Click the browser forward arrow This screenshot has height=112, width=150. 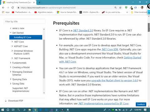pos(8,7)
